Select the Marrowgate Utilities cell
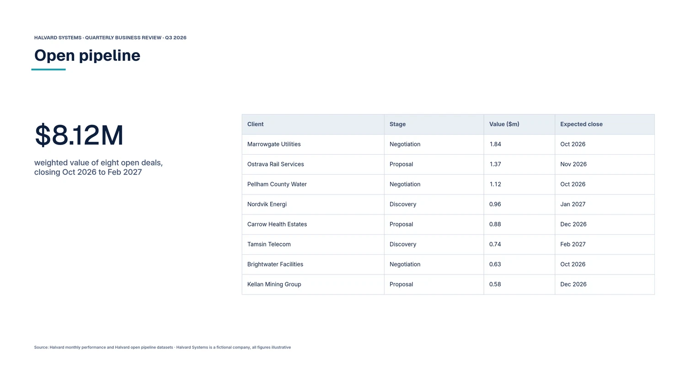686x386 pixels. (313, 145)
